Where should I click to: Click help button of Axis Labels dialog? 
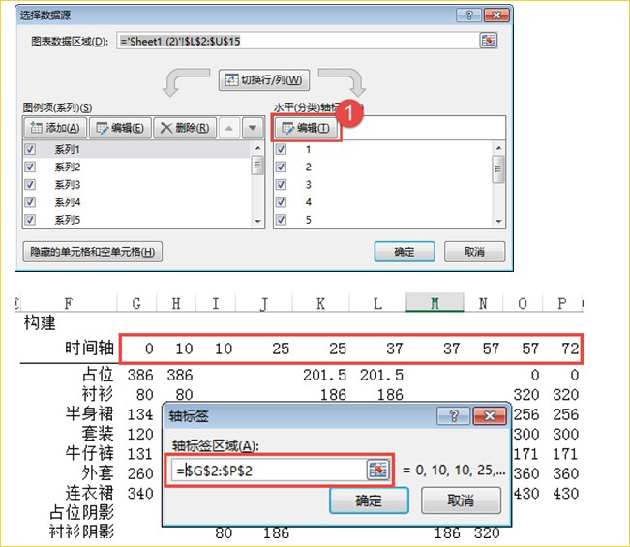click(x=454, y=415)
